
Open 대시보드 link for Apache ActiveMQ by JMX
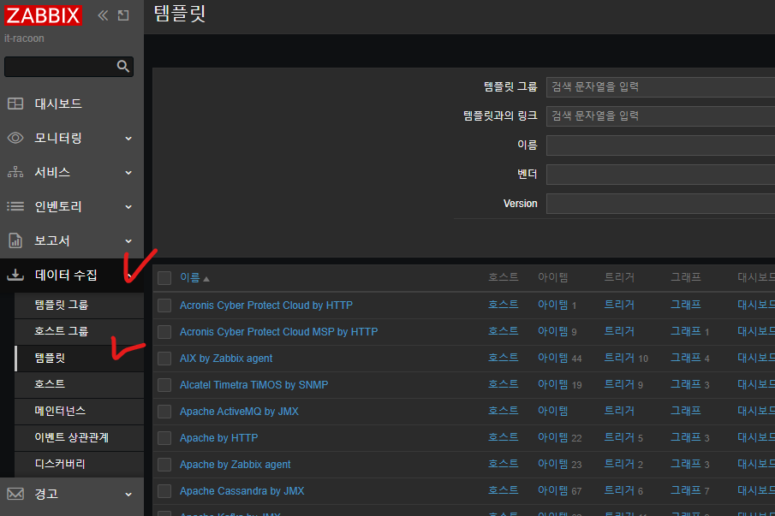(x=755, y=411)
